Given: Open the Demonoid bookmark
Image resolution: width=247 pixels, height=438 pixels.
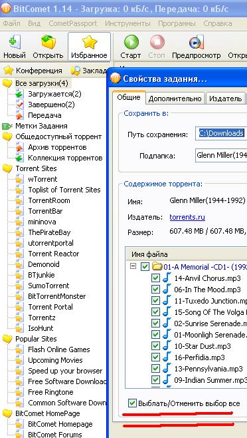Looking at the screenshot, I should (44, 264).
